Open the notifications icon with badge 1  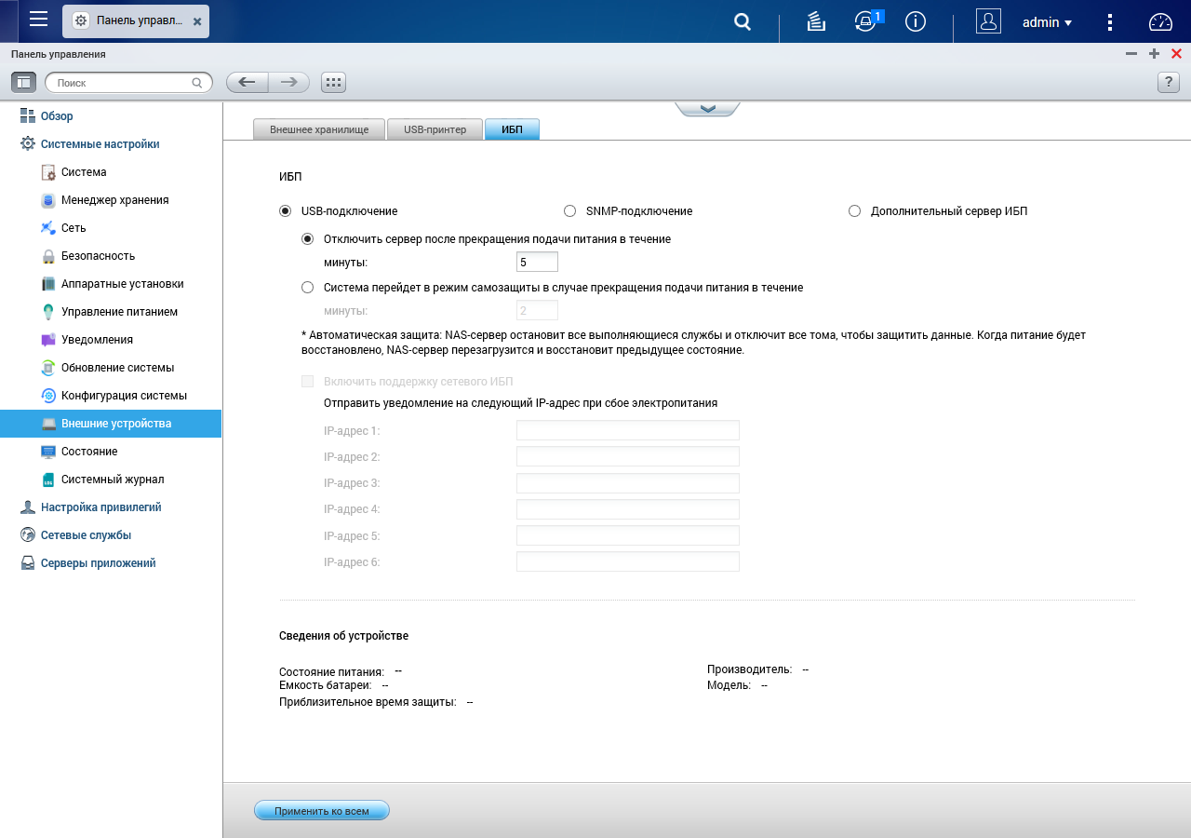tap(866, 21)
